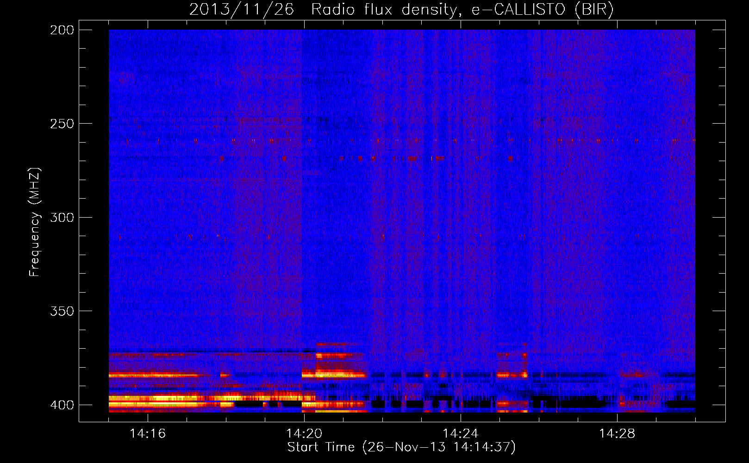
Task: Click the plot title '2013/11/26 Radio flux density, e-CALLISTO (BIR)'
Action: tap(401, 10)
